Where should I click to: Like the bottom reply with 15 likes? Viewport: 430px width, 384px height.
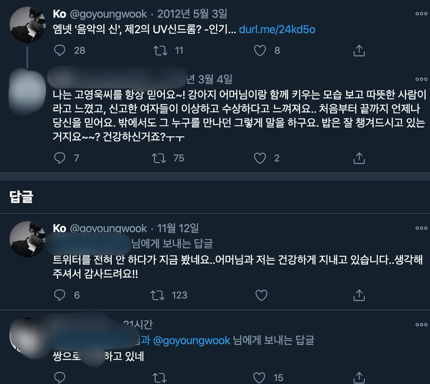[x=259, y=377]
